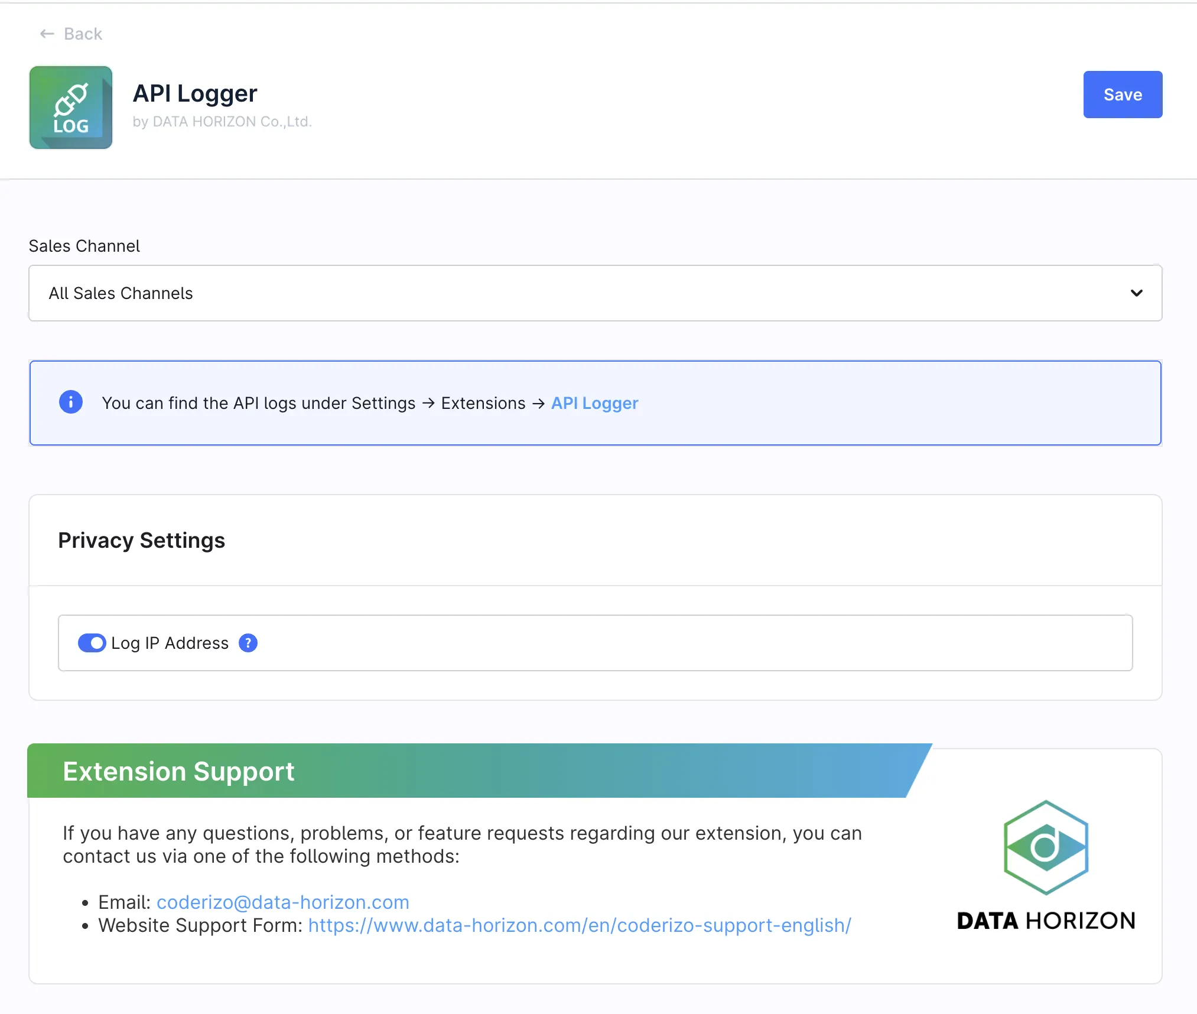The image size is (1197, 1014).
Task: Go back using the Back link
Action: pos(83,34)
